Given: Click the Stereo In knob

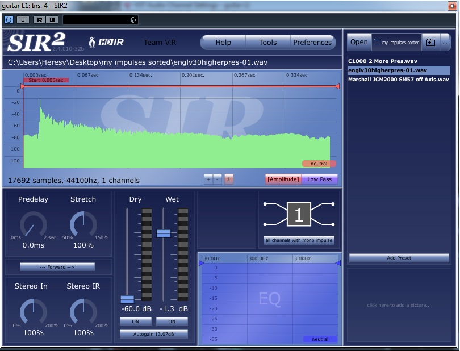Looking at the screenshot, I should [34, 312].
